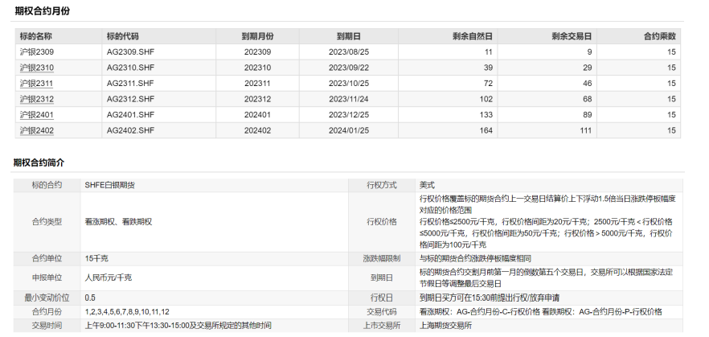Click remaining trading days value 29
Image resolution: width=709 pixels, height=337 pixels.
click(x=587, y=68)
